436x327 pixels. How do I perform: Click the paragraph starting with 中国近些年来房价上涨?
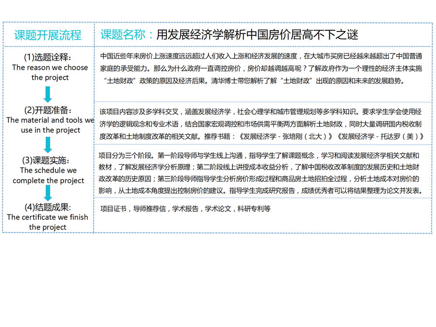click(x=261, y=68)
